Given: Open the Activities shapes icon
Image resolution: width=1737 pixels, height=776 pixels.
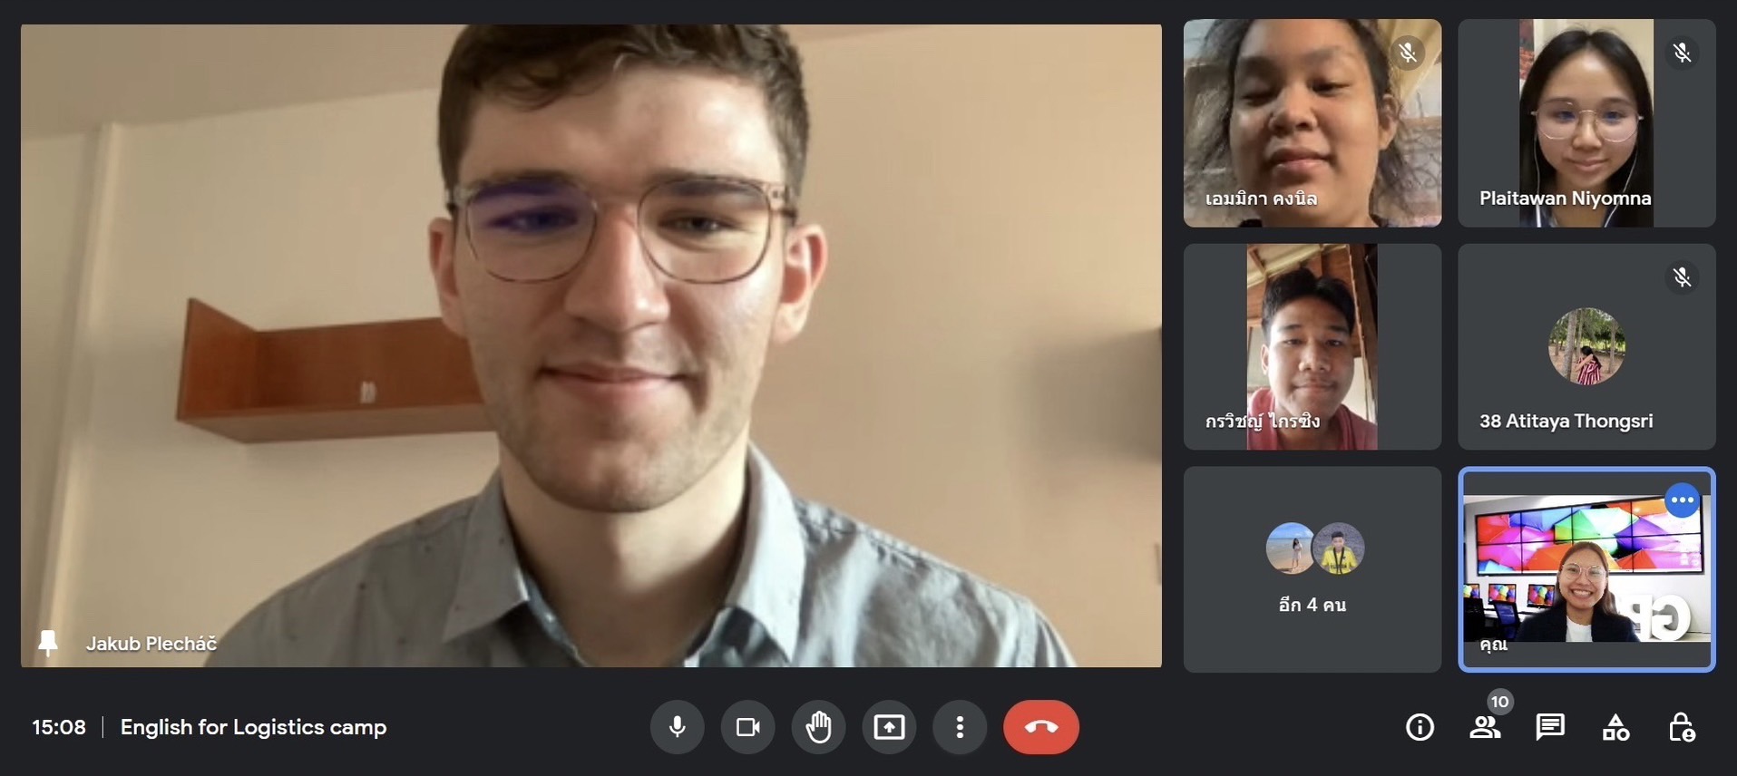Looking at the screenshot, I should [1615, 727].
